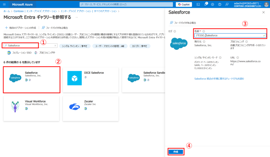
Task: Select the Salesforce Sandbox app card
Action: 143,80
